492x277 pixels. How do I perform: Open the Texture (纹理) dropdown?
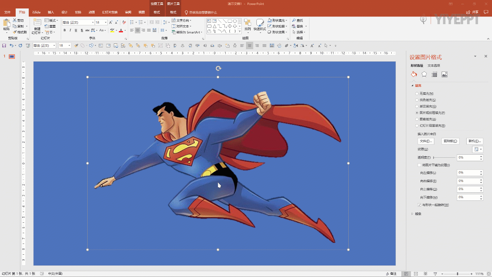pyautogui.click(x=477, y=149)
